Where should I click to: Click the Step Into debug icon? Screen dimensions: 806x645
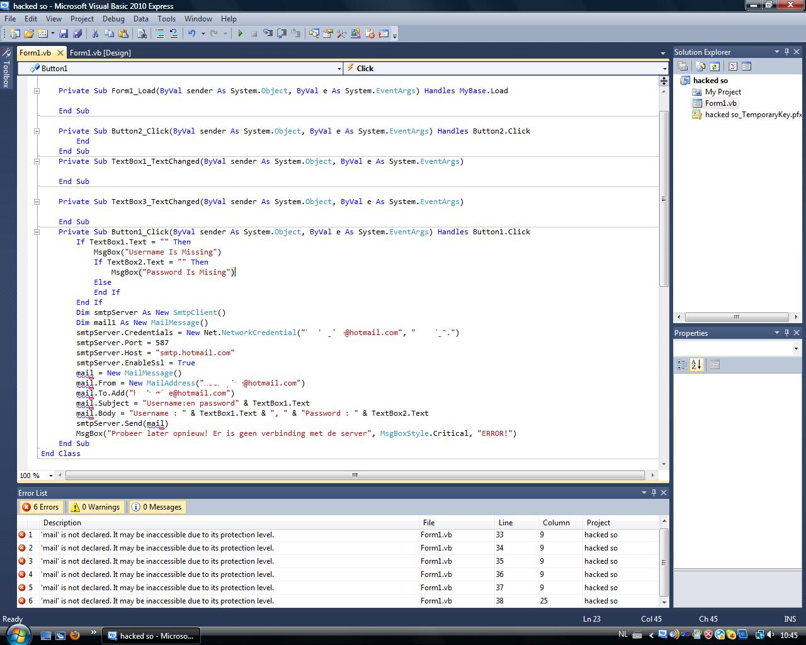pos(268,33)
